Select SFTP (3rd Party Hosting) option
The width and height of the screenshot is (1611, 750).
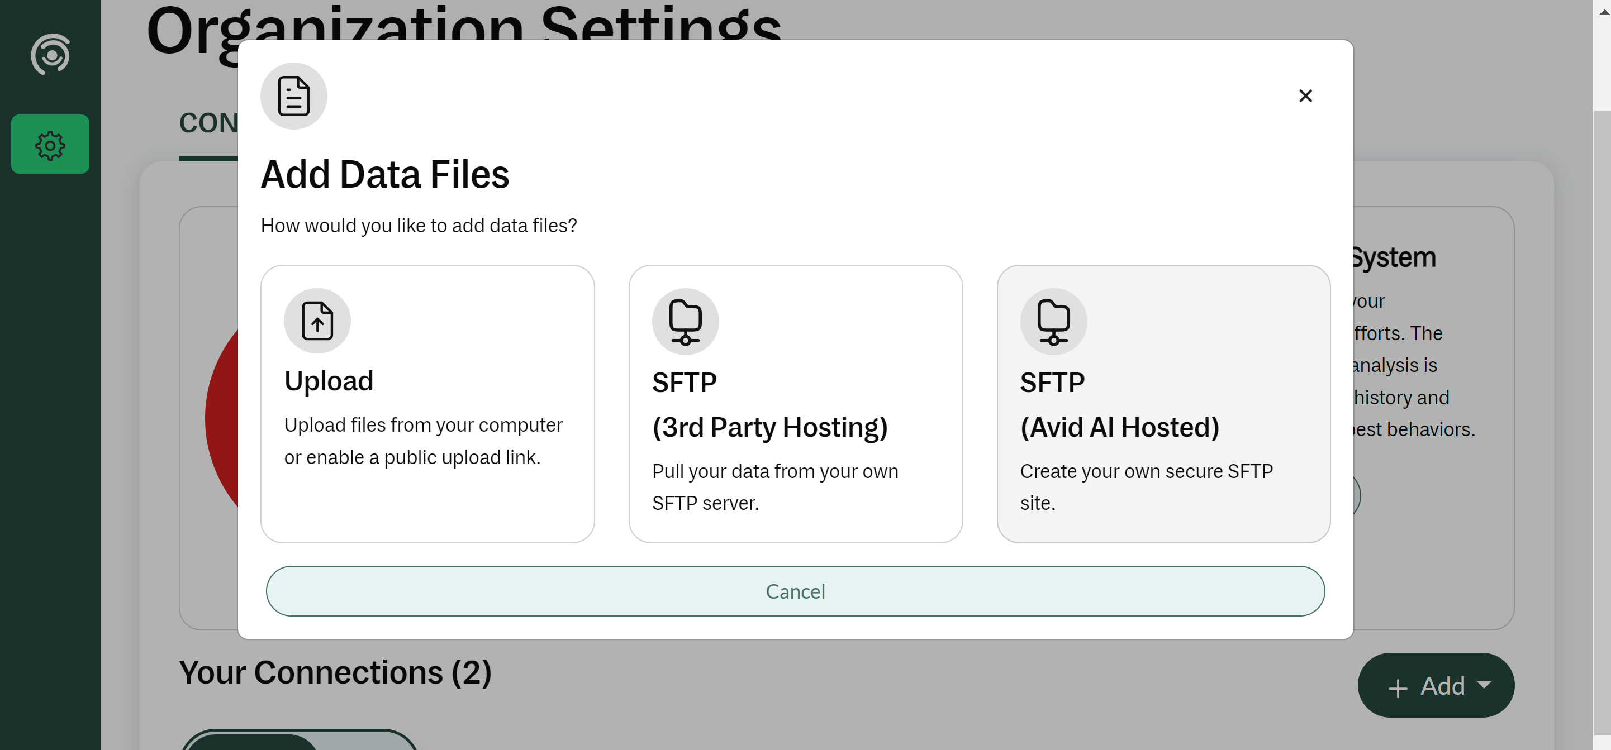[x=796, y=404]
